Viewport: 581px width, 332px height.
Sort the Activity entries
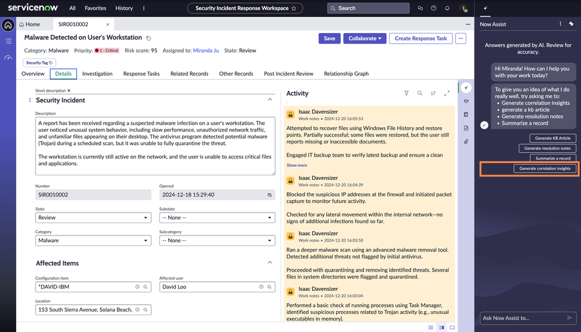coord(433,93)
